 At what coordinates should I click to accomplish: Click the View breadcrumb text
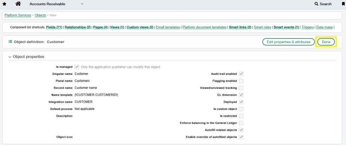(x=53, y=15)
